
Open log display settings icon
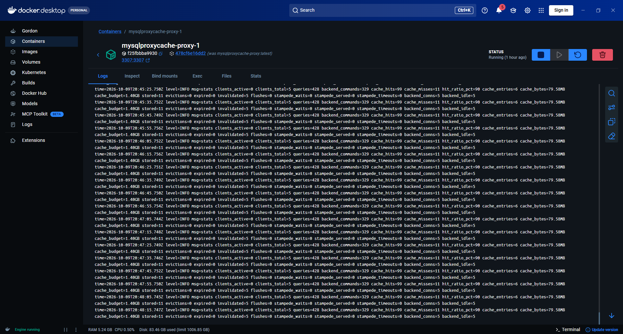coord(612,108)
